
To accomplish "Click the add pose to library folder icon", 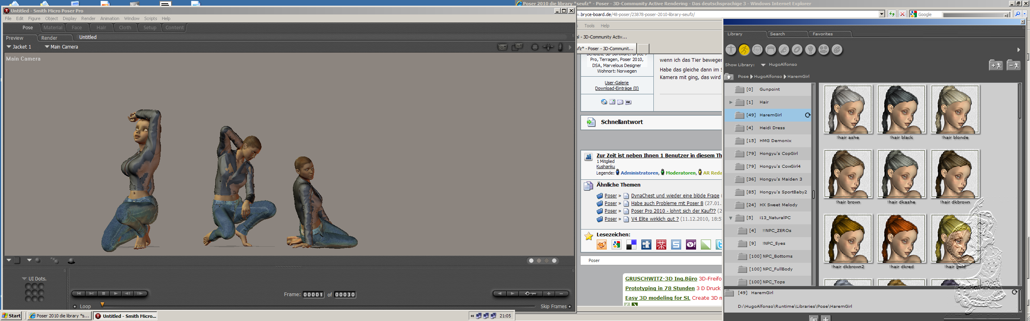I will click(x=996, y=65).
